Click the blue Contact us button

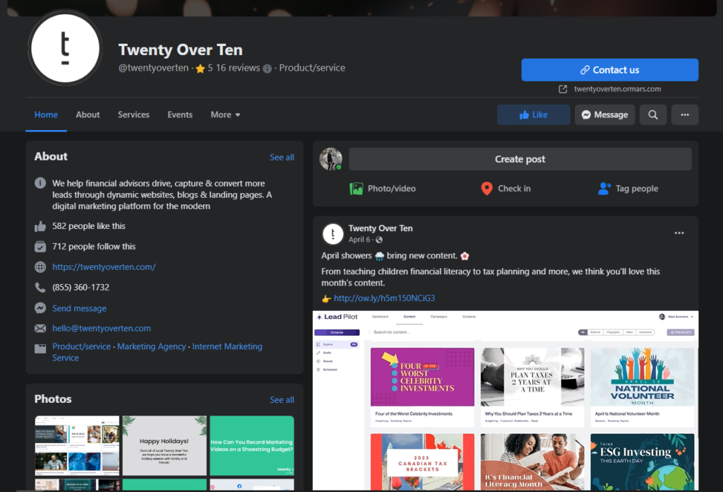609,70
